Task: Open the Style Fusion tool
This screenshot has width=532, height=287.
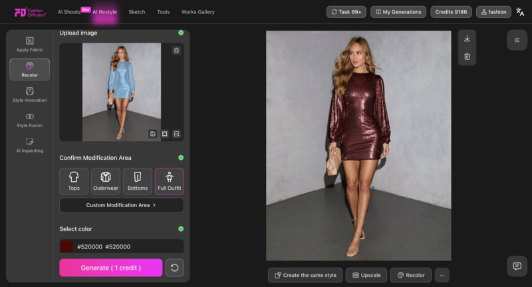Action: coord(29,121)
